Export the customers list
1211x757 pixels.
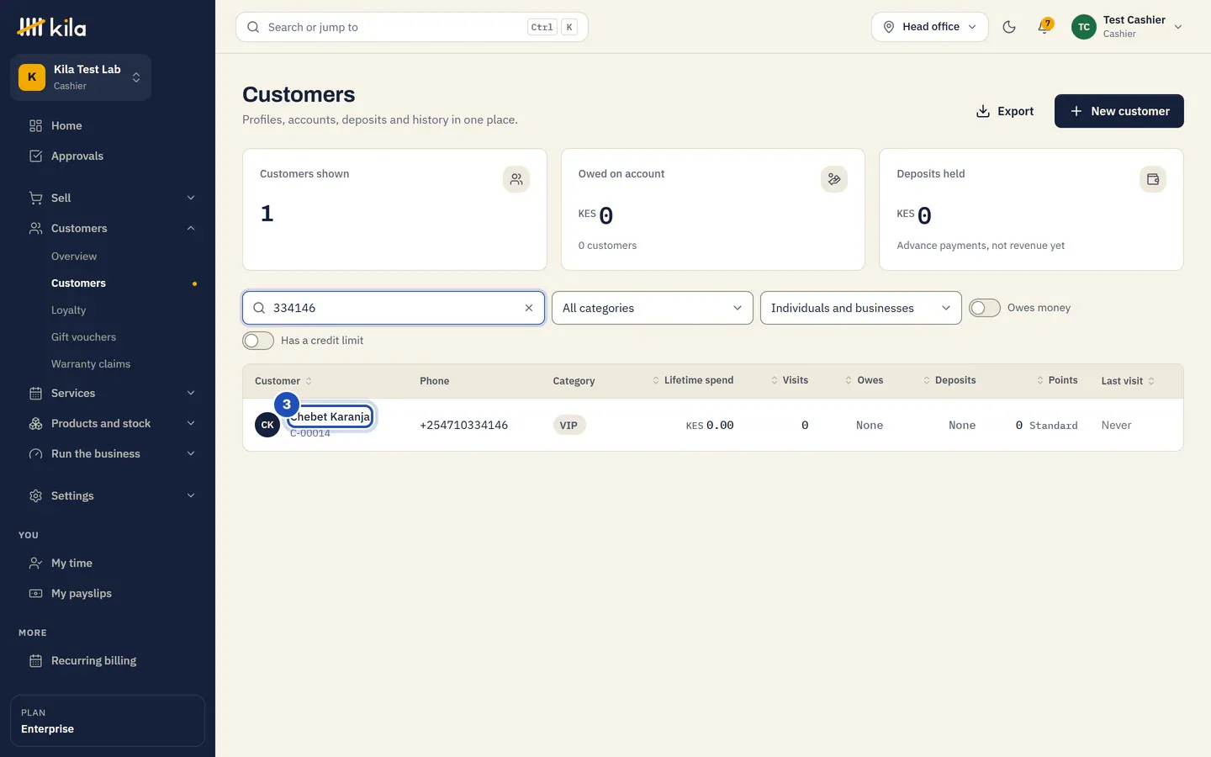click(1005, 111)
